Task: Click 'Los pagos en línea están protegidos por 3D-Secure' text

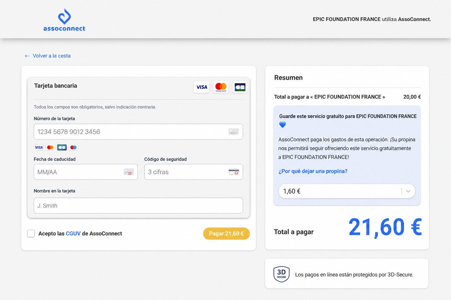Action: [x=354, y=275]
